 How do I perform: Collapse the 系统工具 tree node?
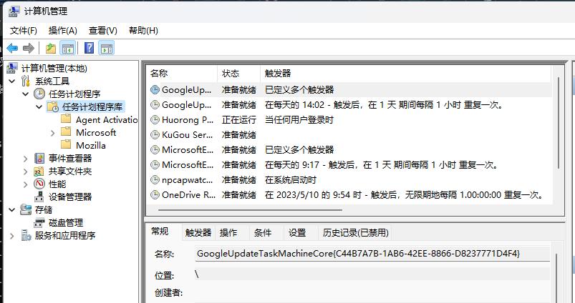pyautogui.click(x=12, y=81)
